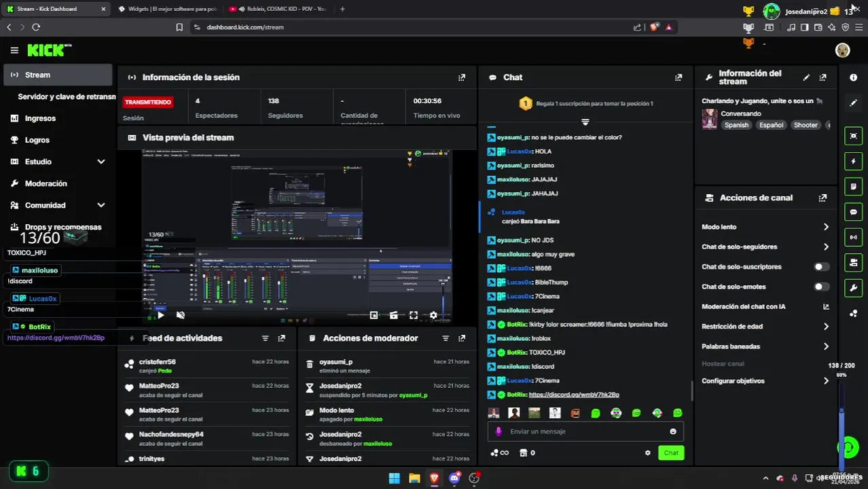Open Logros in the sidebar
This screenshot has width=868, height=489.
click(58, 140)
